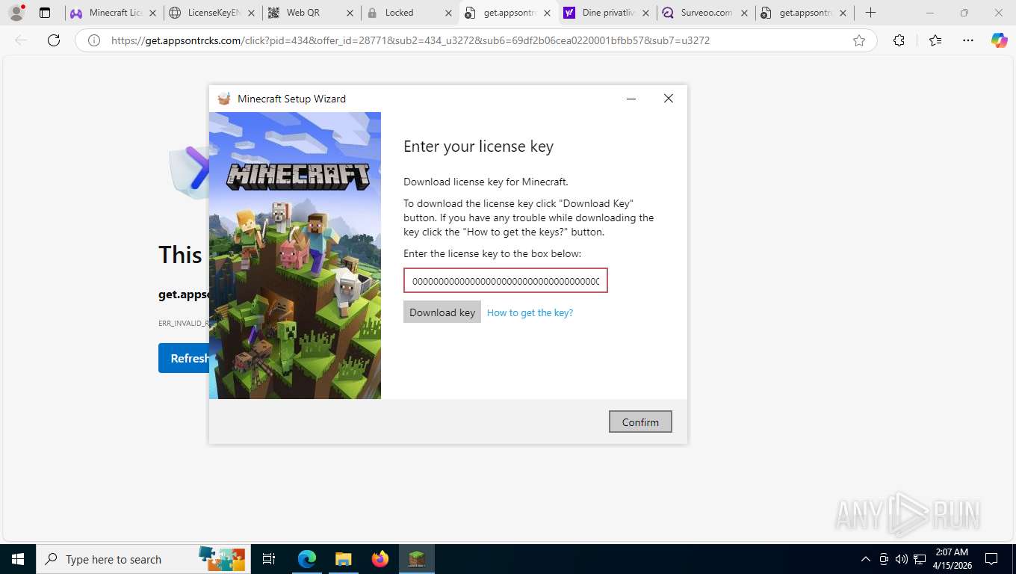Open the browser Extensions icon
This screenshot has height=574, width=1016.
point(899,40)
